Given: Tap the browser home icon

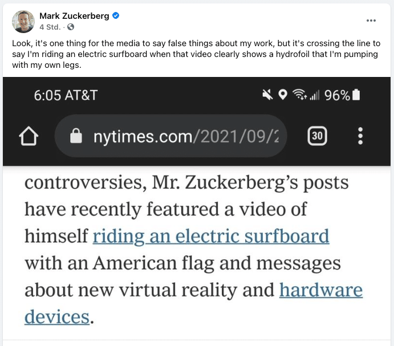Looking at the screenshot, I should 29,136.
